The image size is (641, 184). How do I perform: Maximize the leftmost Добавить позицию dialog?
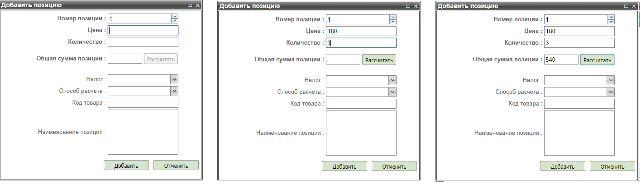(190, 5)
